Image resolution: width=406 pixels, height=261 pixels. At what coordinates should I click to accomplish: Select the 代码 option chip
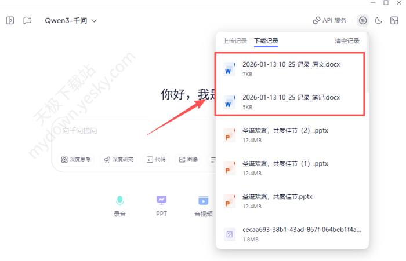pos(156,159)
